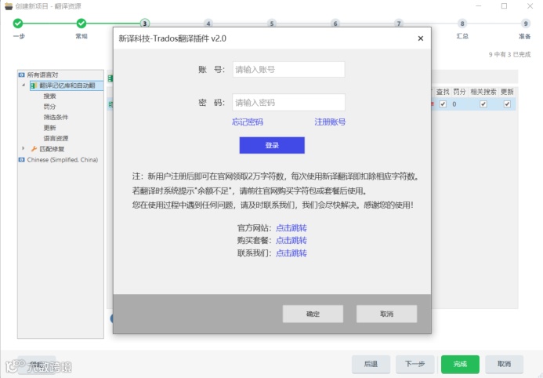Click the green 完成 button
This screenshot has height=378, width=543.
point(460,364)
